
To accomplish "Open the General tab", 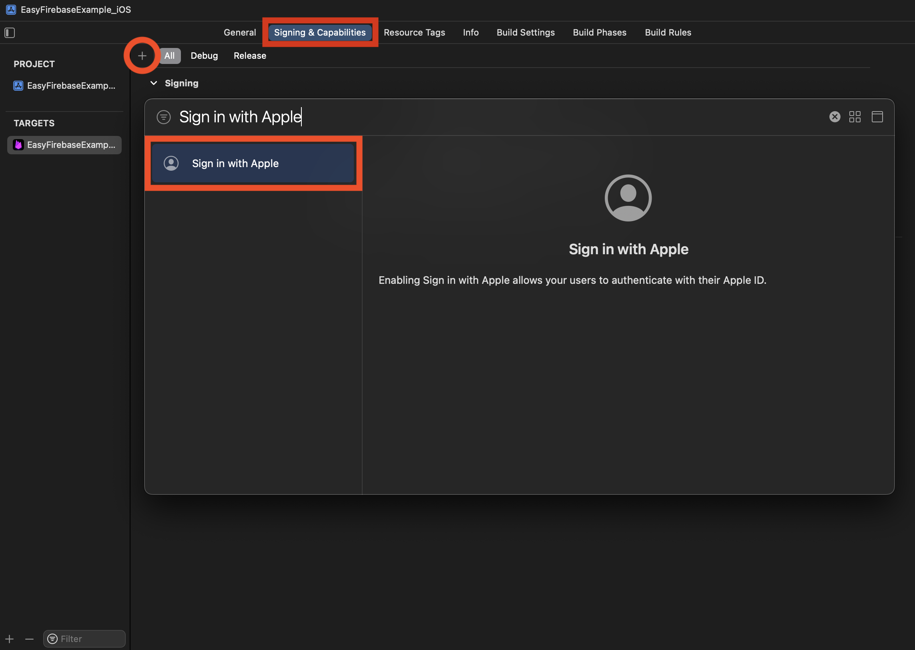I will click(240, 32).
